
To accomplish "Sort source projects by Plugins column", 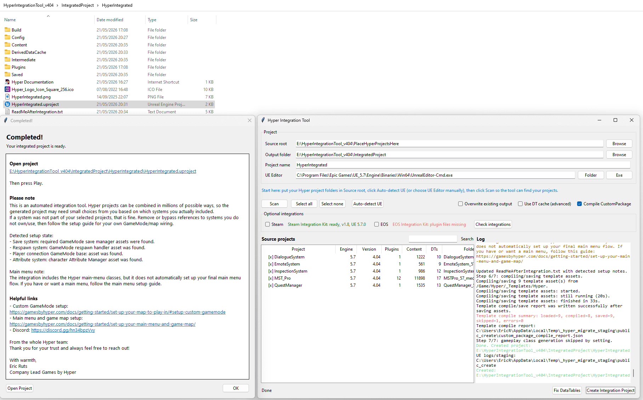I will point(392,249).
